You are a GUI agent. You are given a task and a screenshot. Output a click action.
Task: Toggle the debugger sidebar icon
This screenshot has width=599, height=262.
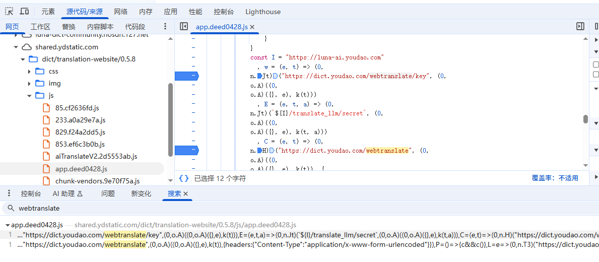click(x=580, y=26)
